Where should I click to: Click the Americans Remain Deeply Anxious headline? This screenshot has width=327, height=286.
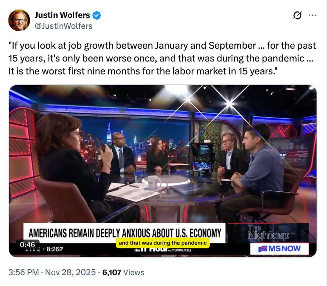coord(125,233)
